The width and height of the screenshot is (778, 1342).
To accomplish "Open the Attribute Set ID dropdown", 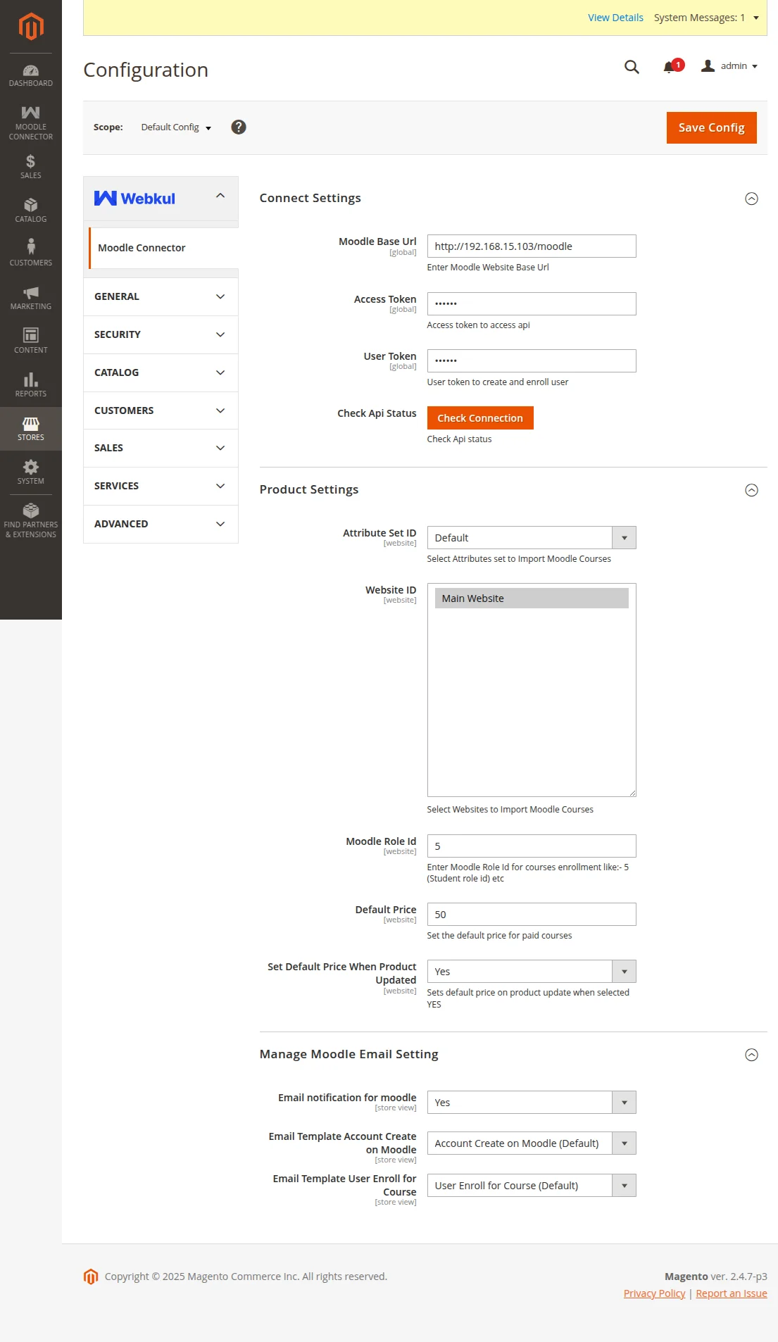I will pyautogui.click(x=532, y=538).
